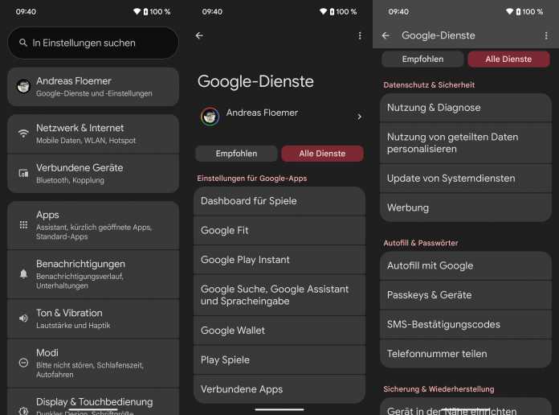Click the speaker icon beside Ton & Vibration
This screenshot has height=415, width=559.
click(23, 318)
